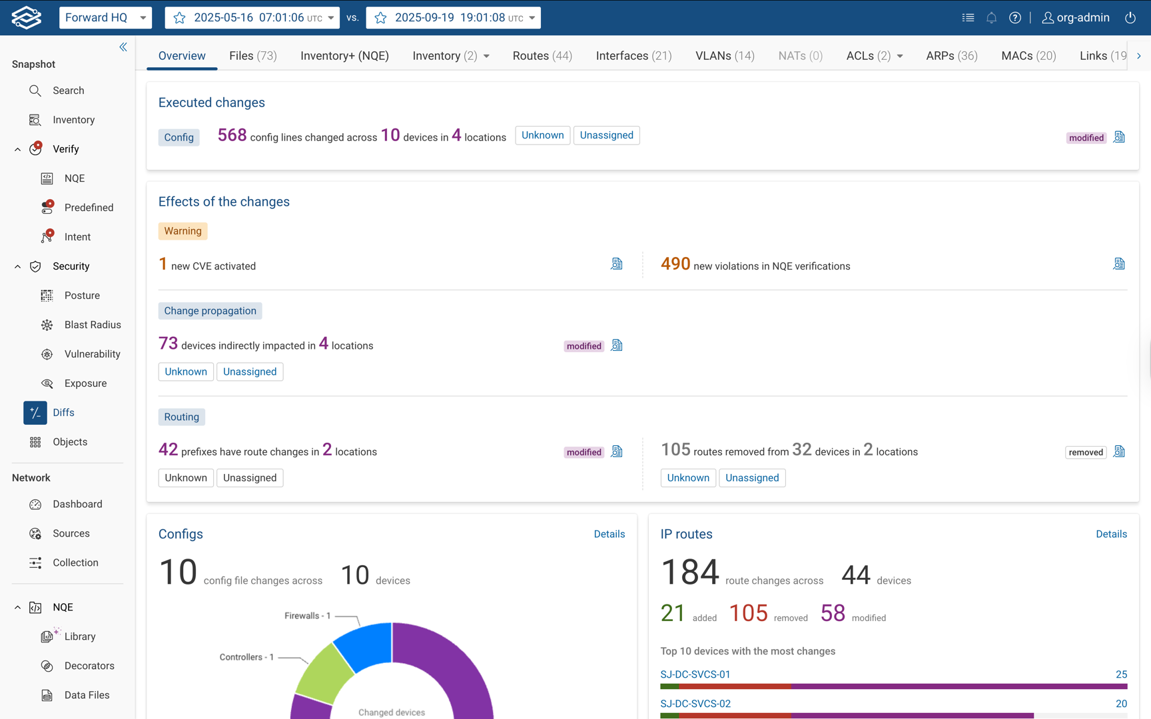
Task: Open Blast Radius in sidebar
Action: tap(93, 325)
